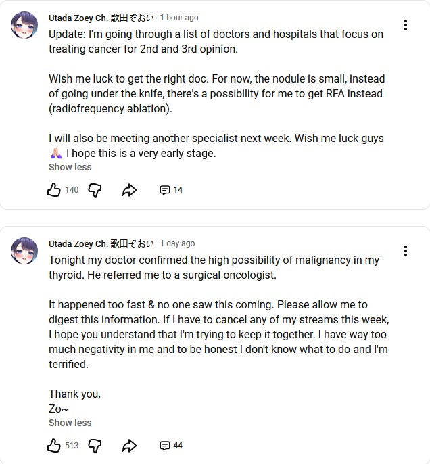Like the thyroid malignancy post
430x464 pixels.
[x=54, y=446]
